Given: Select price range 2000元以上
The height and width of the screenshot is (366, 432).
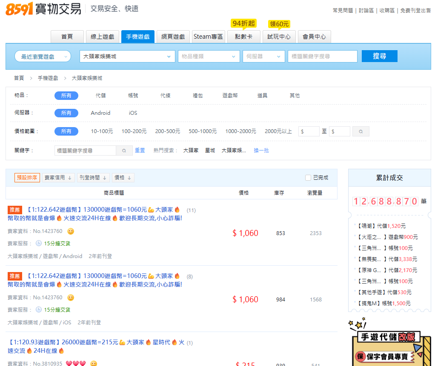Looking at the screenshot, I should tap(278, 131).
